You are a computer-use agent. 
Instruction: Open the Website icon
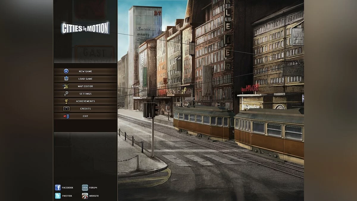85,196
